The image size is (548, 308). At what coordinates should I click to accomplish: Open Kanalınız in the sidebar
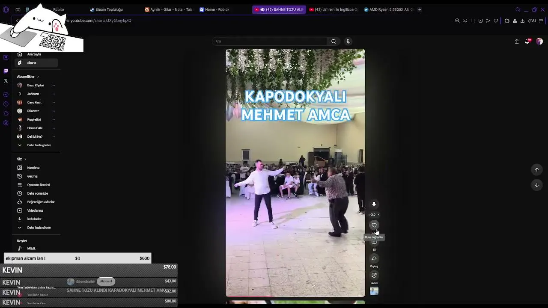pyautogui.click(x=36, y=168)
